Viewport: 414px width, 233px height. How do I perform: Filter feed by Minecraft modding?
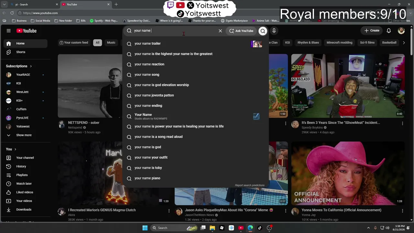(339, 43)
